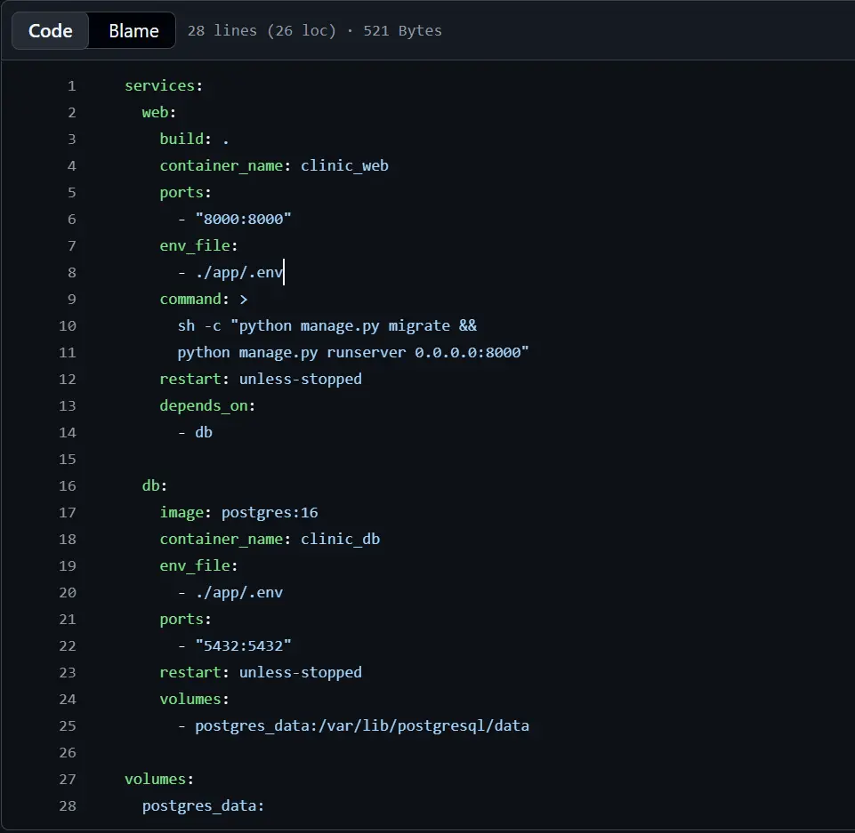The width and height of the screenshot is (855, 833).
Task: Click the 'db:' service key on line 16
Action: [154, 486]
